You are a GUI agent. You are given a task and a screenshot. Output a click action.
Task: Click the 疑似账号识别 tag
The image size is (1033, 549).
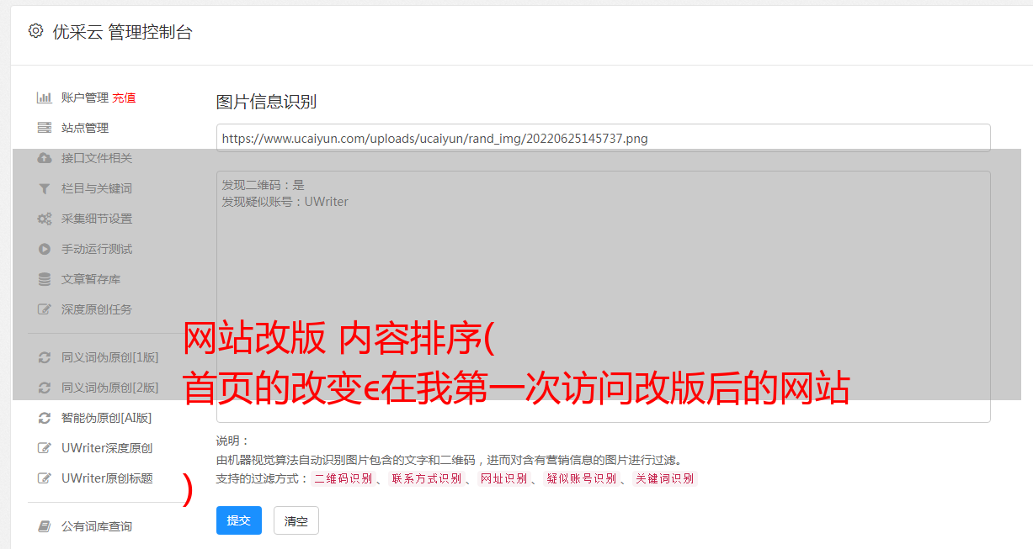click(581, 478)
